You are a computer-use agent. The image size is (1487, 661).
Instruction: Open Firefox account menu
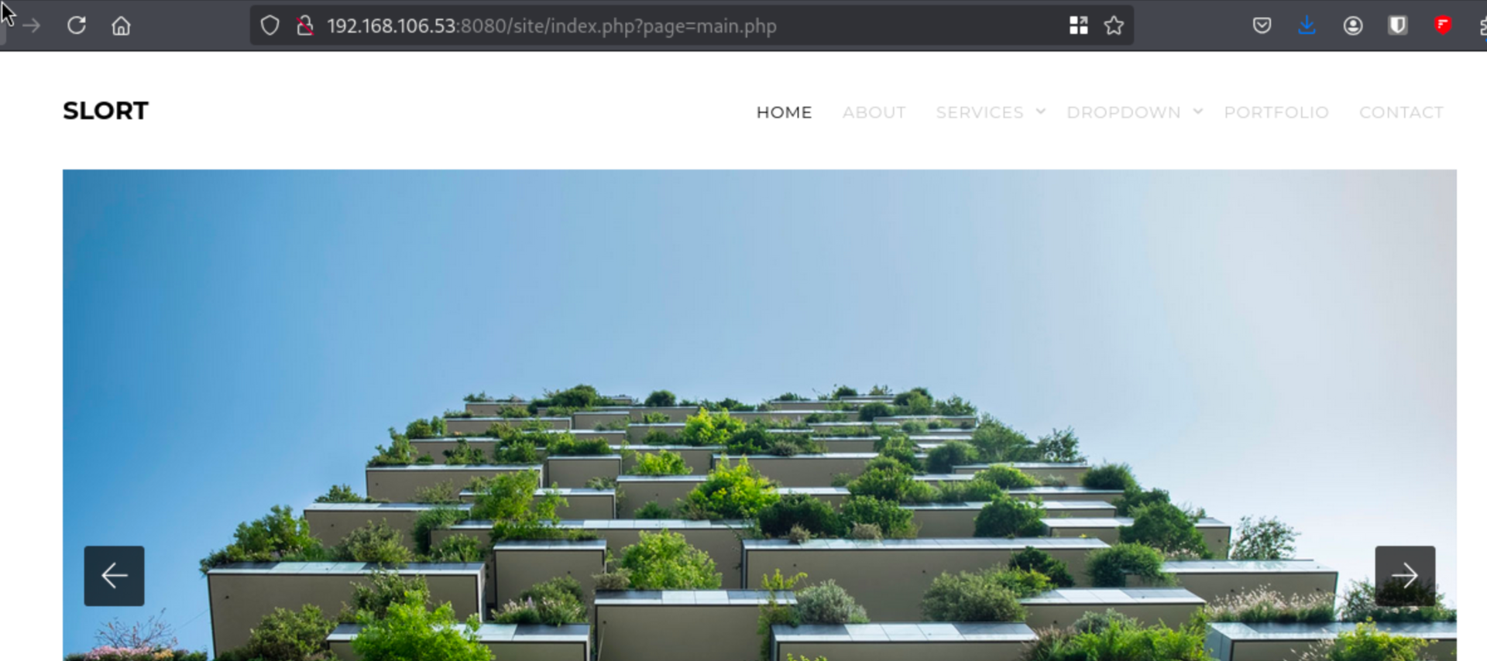click(1352, 26)
